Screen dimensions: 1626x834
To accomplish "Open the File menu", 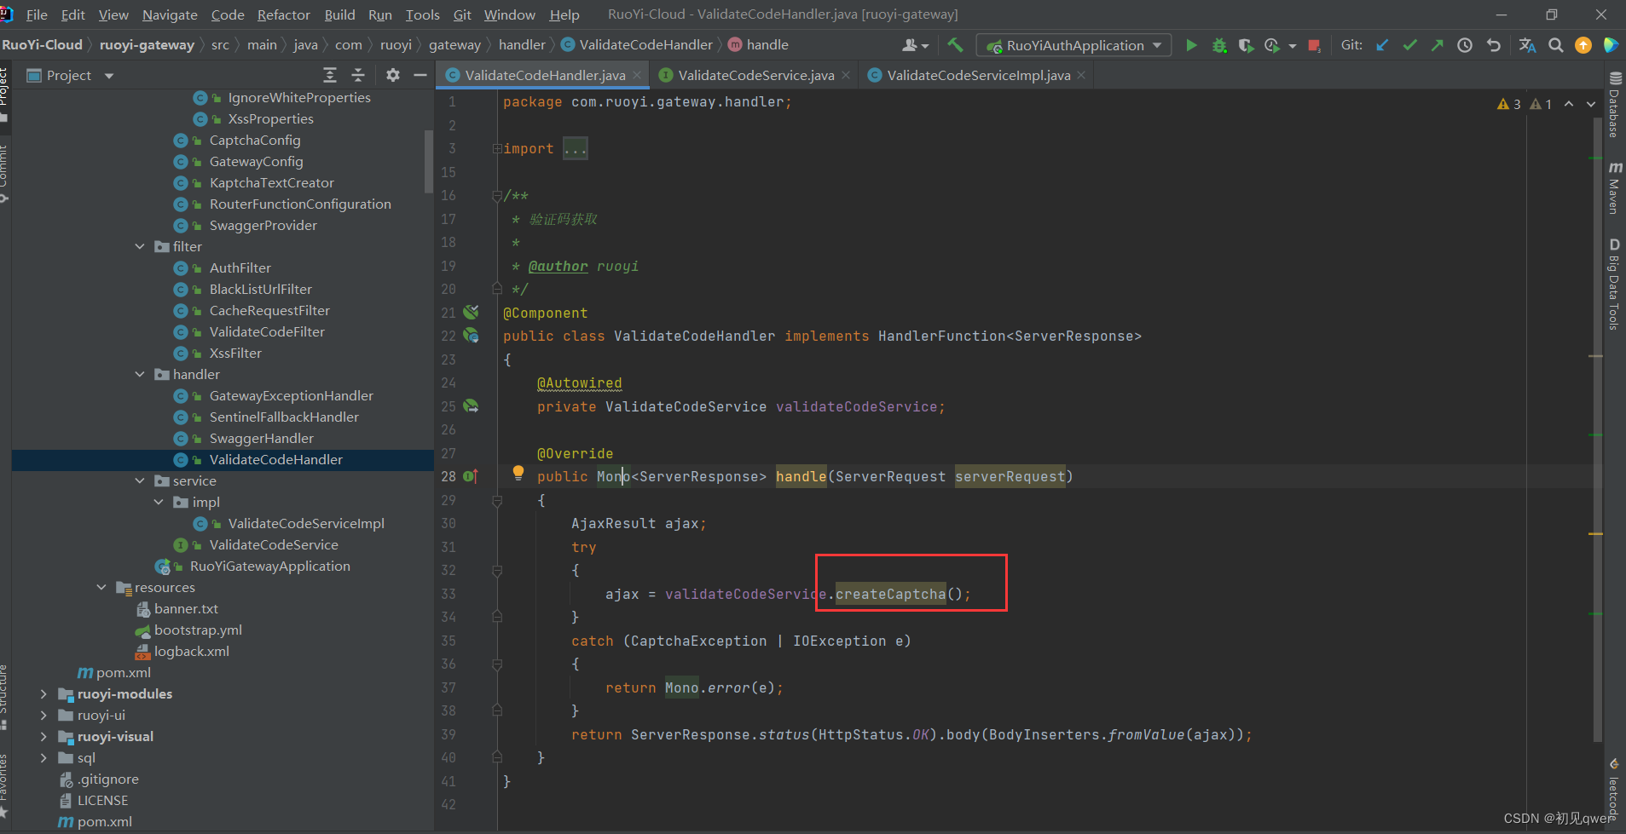I will [37, 14].
